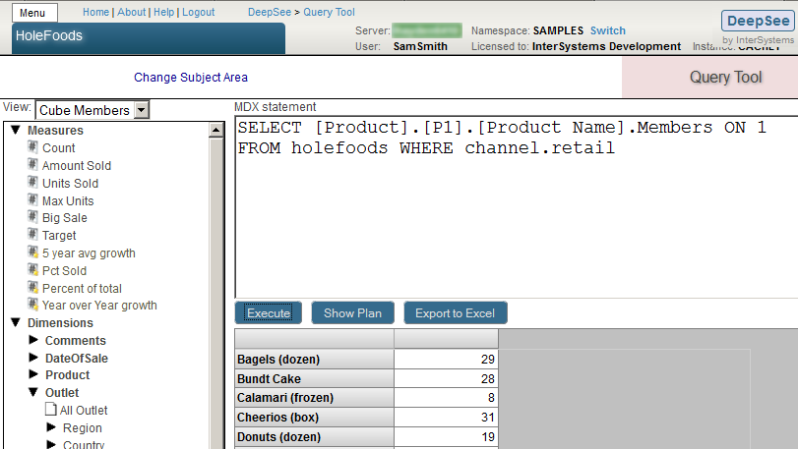Click the 5 year avg growth icon
The width and height of the screenshot is (798, 449).
click(32, 253)
